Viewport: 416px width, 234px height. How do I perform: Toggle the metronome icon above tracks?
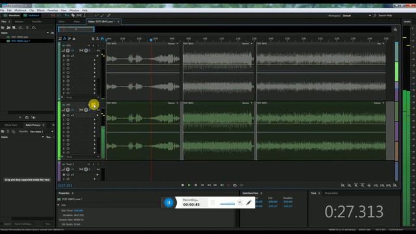click(x=93, y=39)
